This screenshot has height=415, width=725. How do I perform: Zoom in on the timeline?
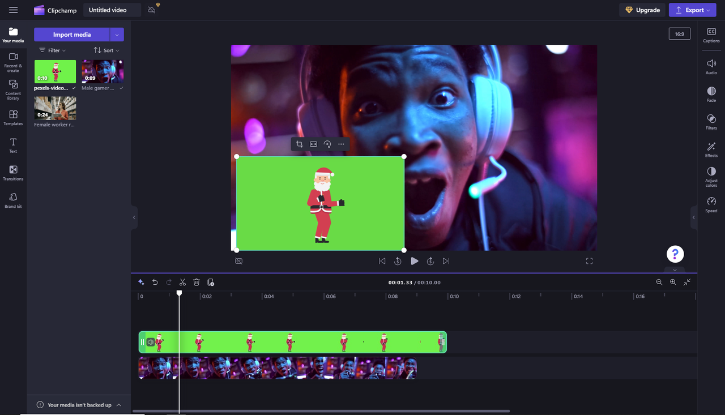pos(673,282)
